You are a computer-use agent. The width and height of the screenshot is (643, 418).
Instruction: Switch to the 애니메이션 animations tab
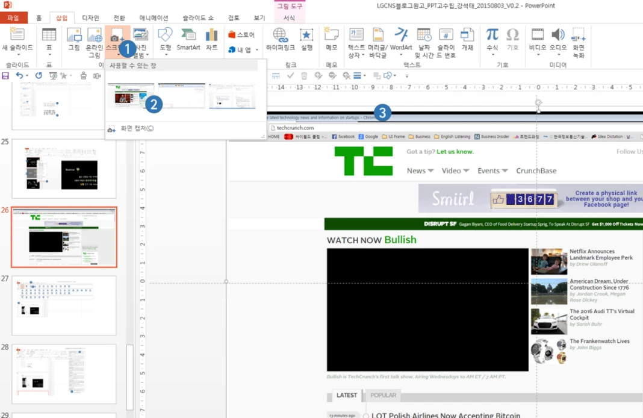154,17
